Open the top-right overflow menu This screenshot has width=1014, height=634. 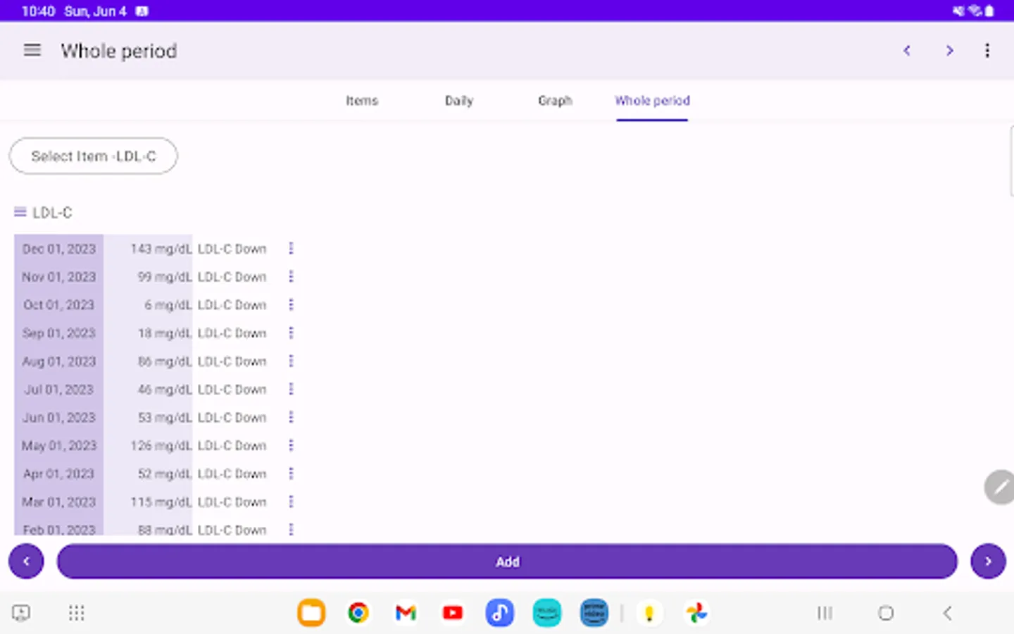(987, 51)
